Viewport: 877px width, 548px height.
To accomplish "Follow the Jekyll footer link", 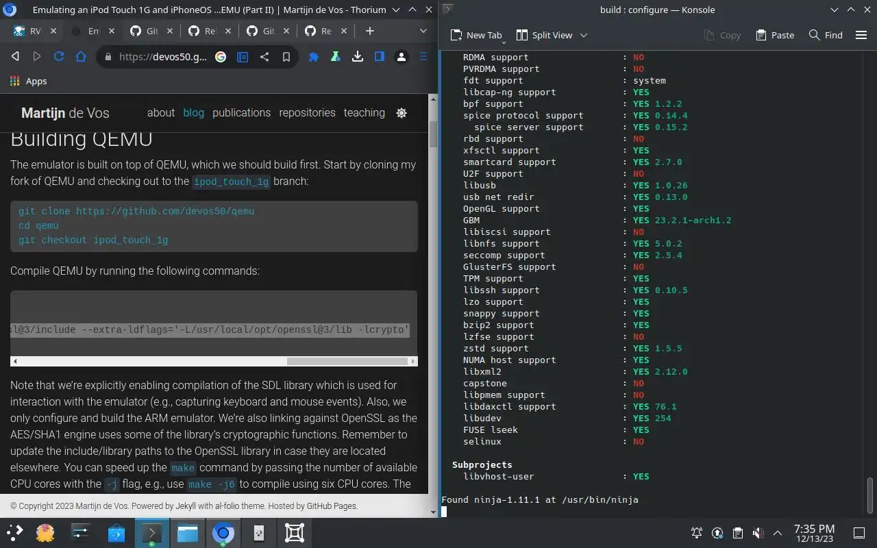I will [x=186, y=506].
